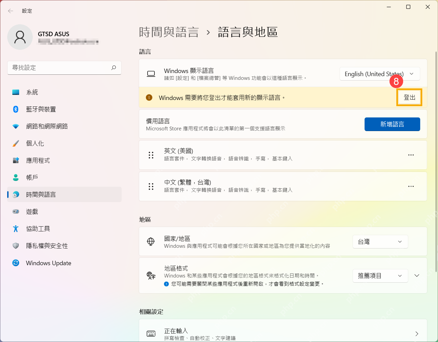Image resolution: width=438 pixels, height=342 pixels.
Task: Open more options for 英文 (美國)
Action: click(x=411, y=155)
